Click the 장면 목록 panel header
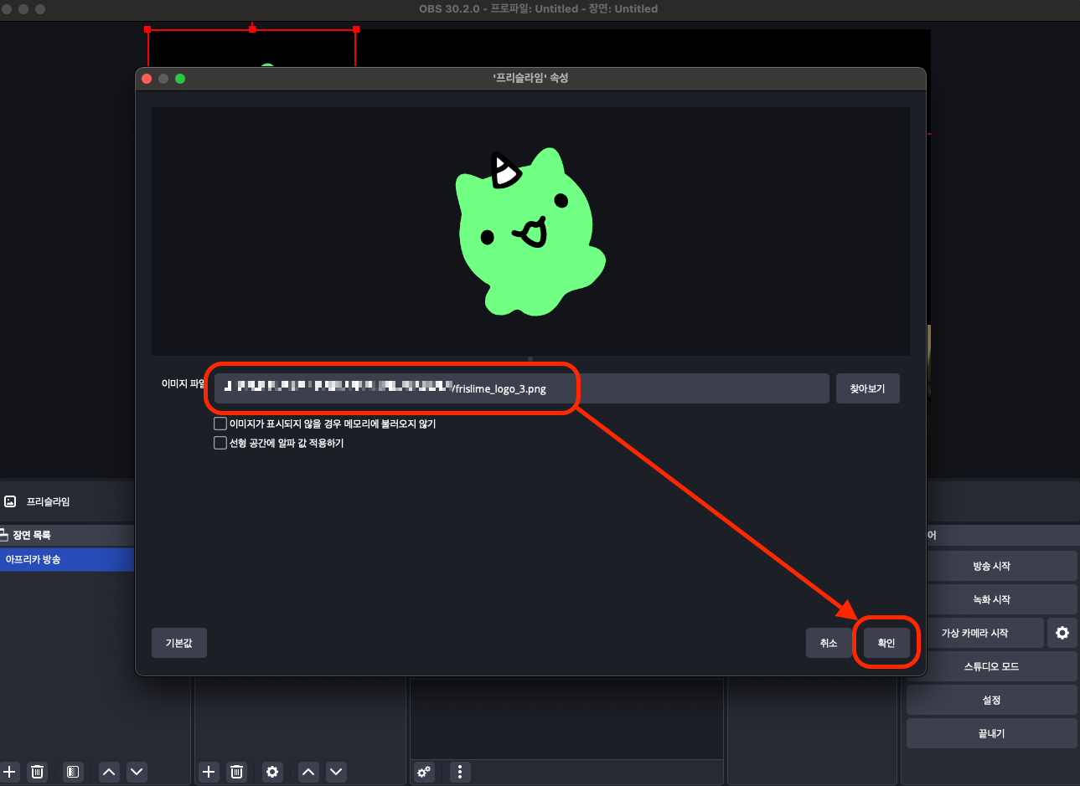The height and width of the screenshot is (786, 1080). tap(67, 535)
